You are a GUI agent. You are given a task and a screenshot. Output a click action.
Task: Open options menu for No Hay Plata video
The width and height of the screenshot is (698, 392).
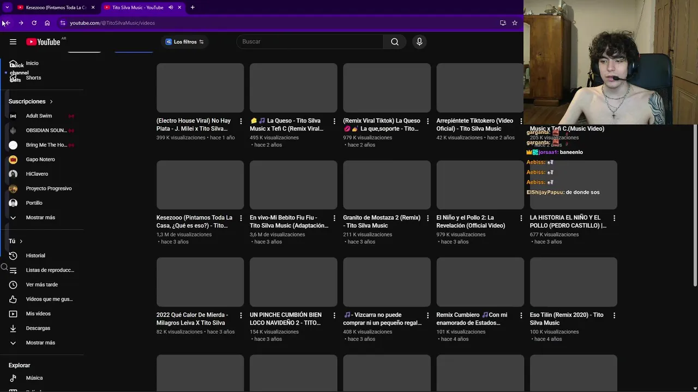coord(241,121)
